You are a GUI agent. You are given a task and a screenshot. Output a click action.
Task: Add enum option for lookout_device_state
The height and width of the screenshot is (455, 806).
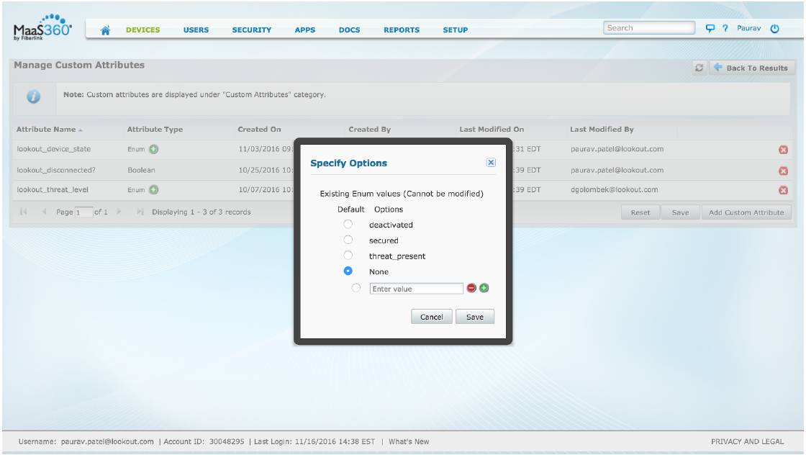[154, 149]
